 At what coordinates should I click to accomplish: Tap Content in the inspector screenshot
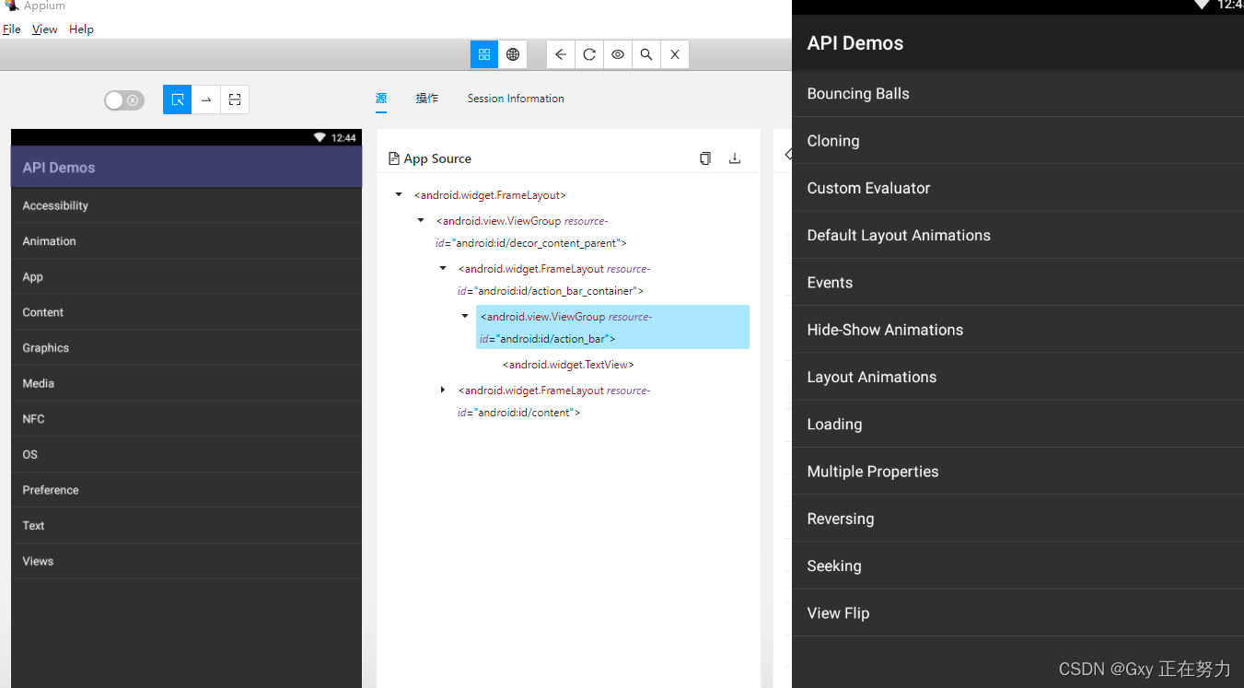pos(186,312)
